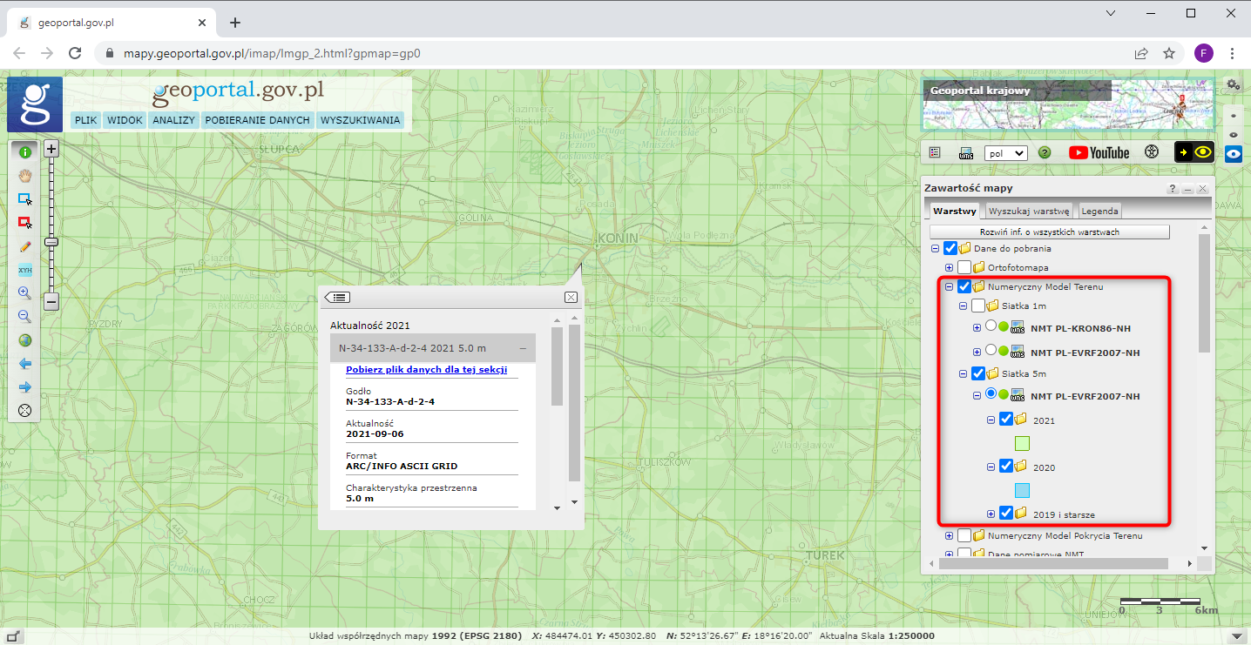Click the WMS services icon
Screen dimensions: 1251x645
click(x=965, y=152)
